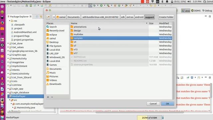Viewport: 213px width, 120px height.
Task: Sort by Modified column header
Action: pyautogui.click(x=165, y=23)
